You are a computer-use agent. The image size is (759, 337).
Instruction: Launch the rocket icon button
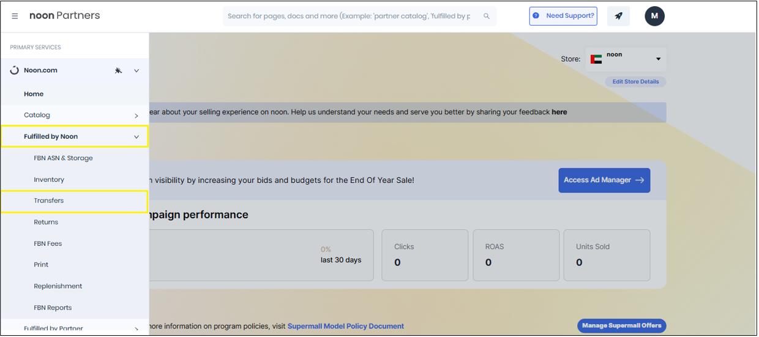click(x=618, y=16)
